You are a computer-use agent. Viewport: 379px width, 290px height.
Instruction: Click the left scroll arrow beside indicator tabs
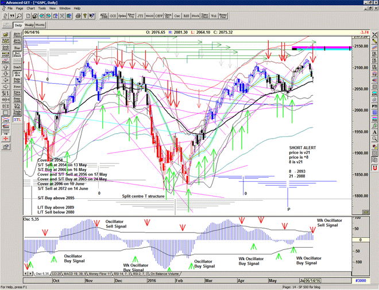[26, 274]
